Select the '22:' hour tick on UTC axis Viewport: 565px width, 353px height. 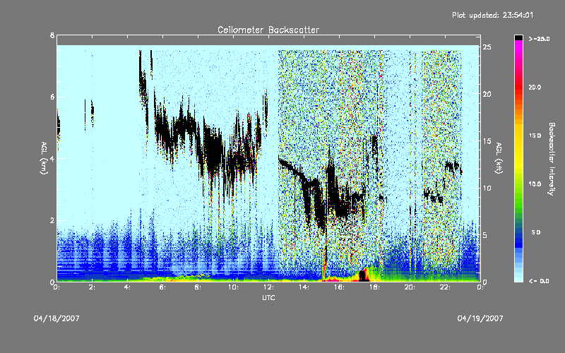click(x=445, y=287)
